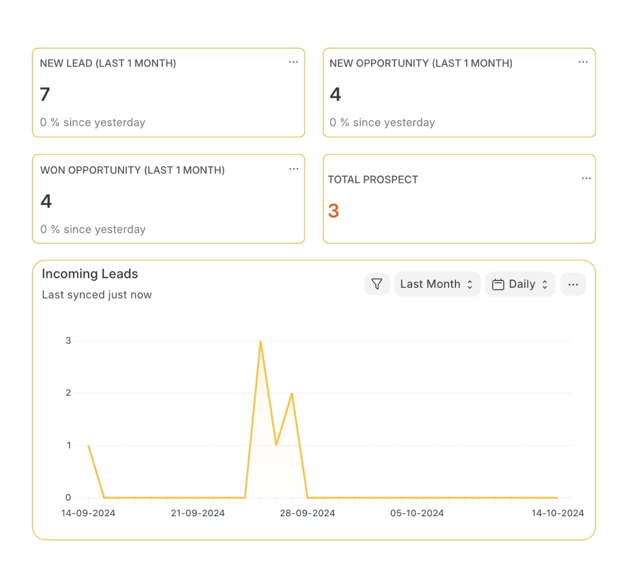Click the Incoming Leads chart title

click(90, 274)
